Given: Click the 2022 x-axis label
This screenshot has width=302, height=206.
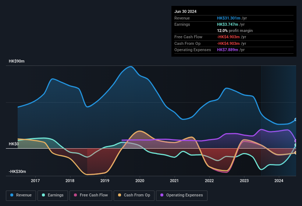Looking at the screenshot, I should [209, 181].
